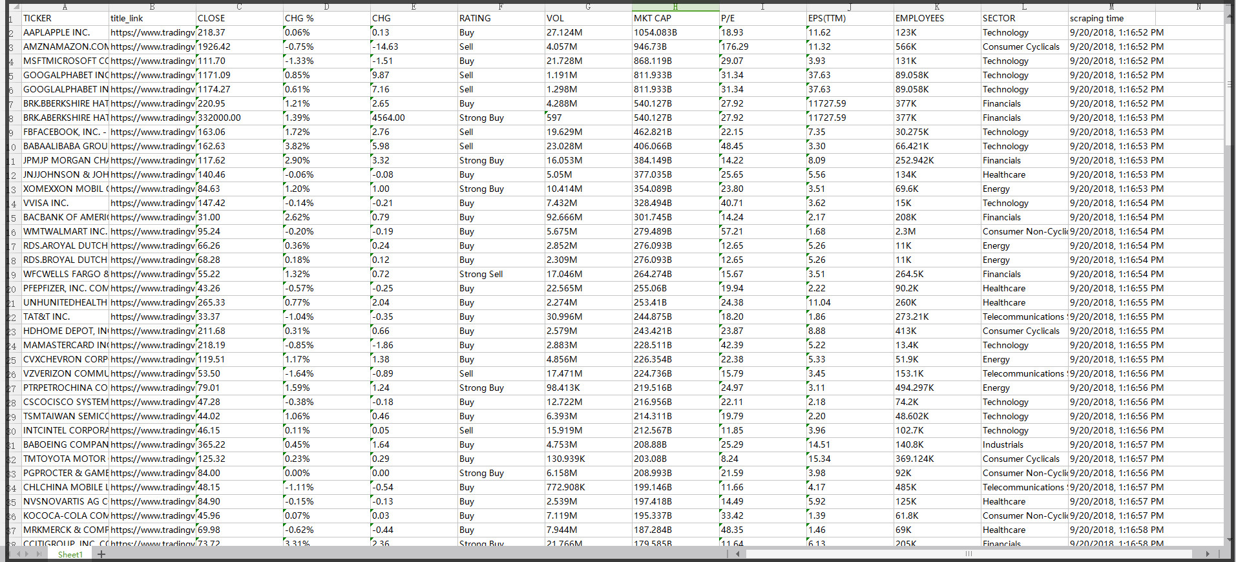Select the -14.63 CHG cell
Screen dimensions: 1236x562
pyautogui.click(x=414, y=47)
